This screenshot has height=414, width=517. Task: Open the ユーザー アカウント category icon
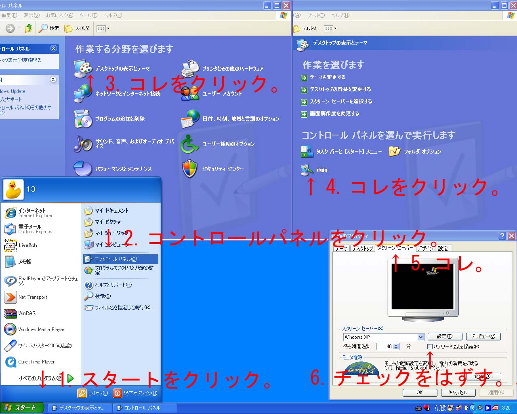190,93
